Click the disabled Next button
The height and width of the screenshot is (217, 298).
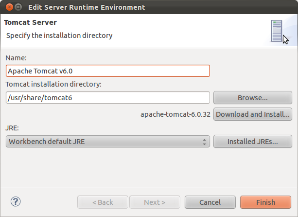coord(155,202)
